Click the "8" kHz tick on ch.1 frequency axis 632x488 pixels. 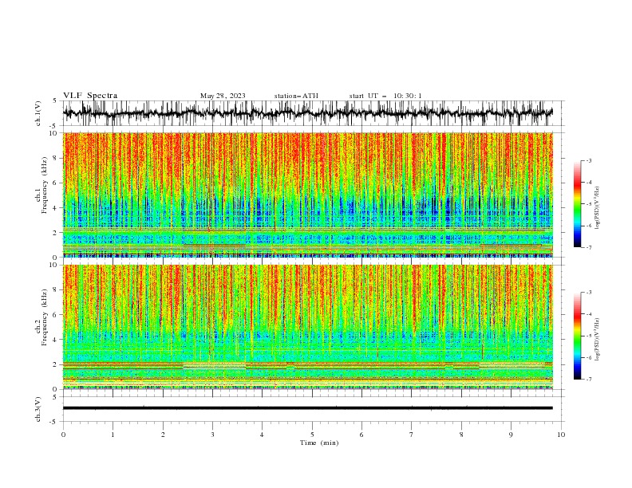tap(56, 158)
